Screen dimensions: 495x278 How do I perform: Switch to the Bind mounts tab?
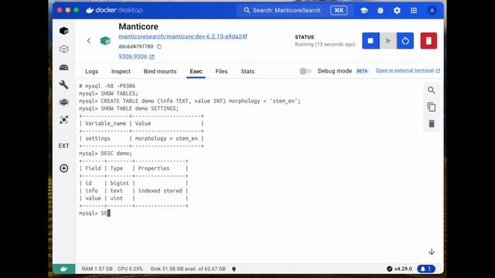click(160, 72)
